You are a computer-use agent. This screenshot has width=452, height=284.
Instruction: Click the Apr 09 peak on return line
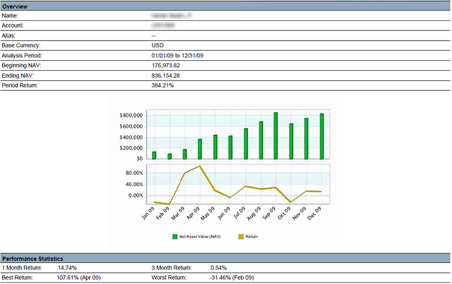click(200, 166)
